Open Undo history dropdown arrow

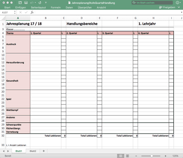35,3
